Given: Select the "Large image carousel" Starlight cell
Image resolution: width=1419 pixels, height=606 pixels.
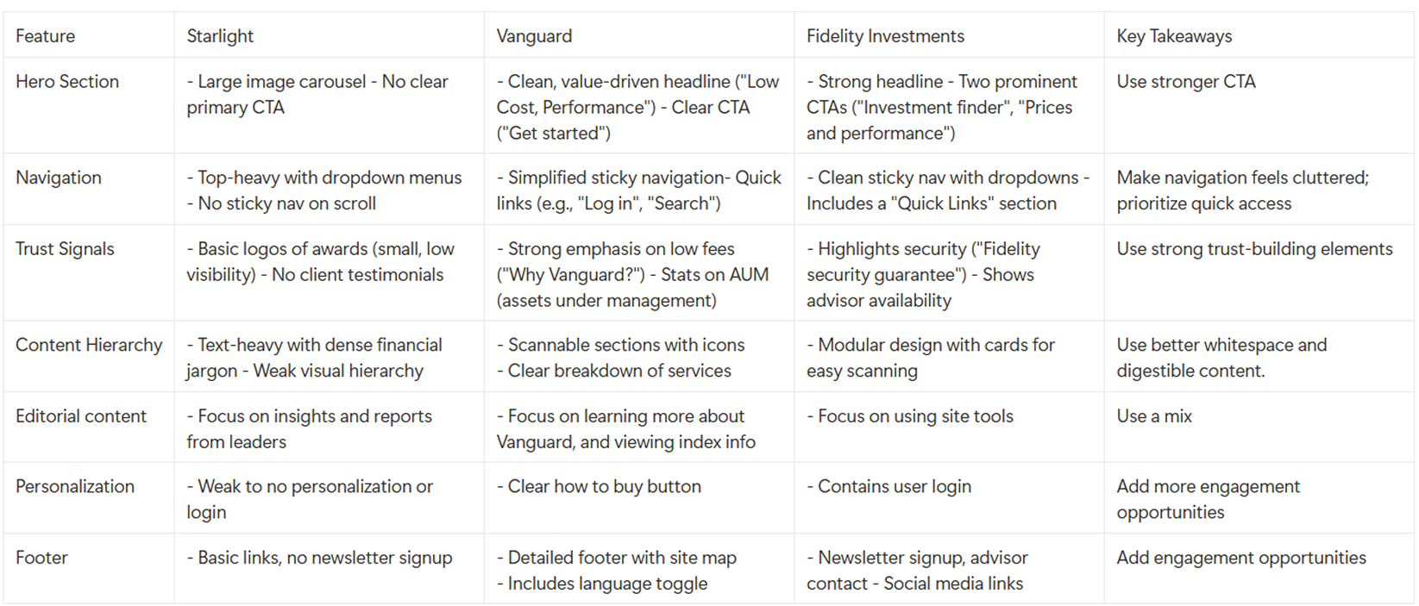Looking at the screenshot, I should click(x=317, y=94).
